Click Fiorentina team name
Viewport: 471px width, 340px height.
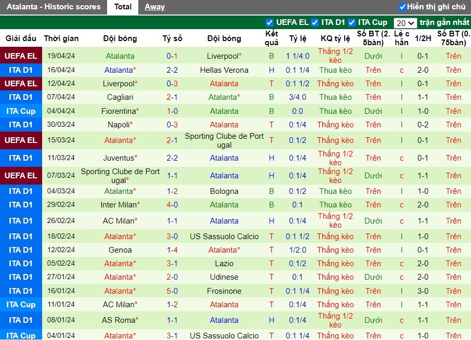point(120,111)
